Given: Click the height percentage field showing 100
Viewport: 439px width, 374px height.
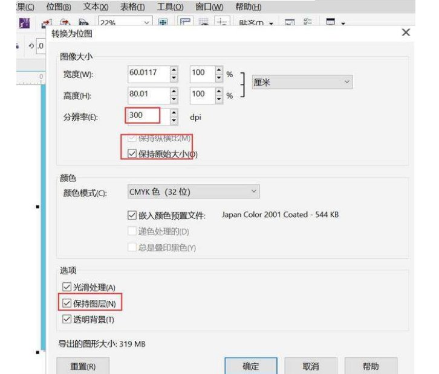Looking at the screenshot, I should pos(203,95).
